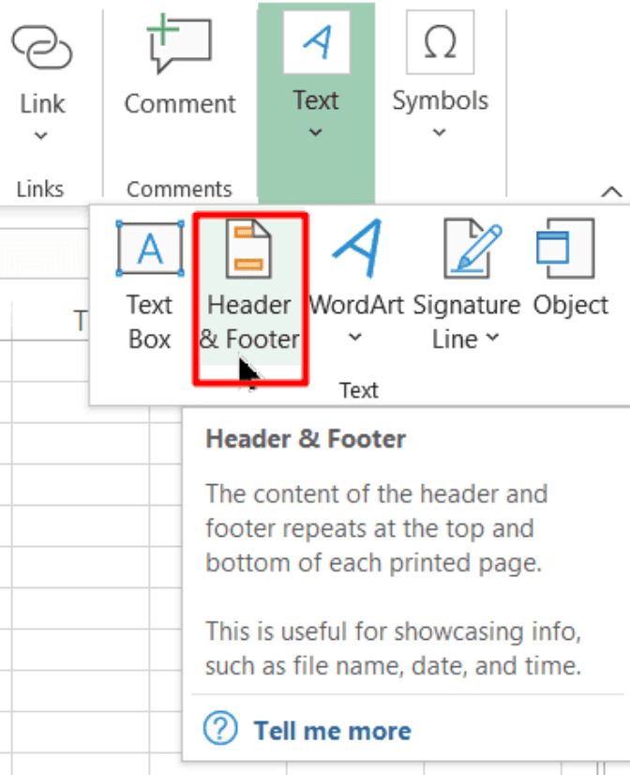The image size is (630, 775).
Task: Click the 'Comment' label in ribbon
Action: point(180,103)
